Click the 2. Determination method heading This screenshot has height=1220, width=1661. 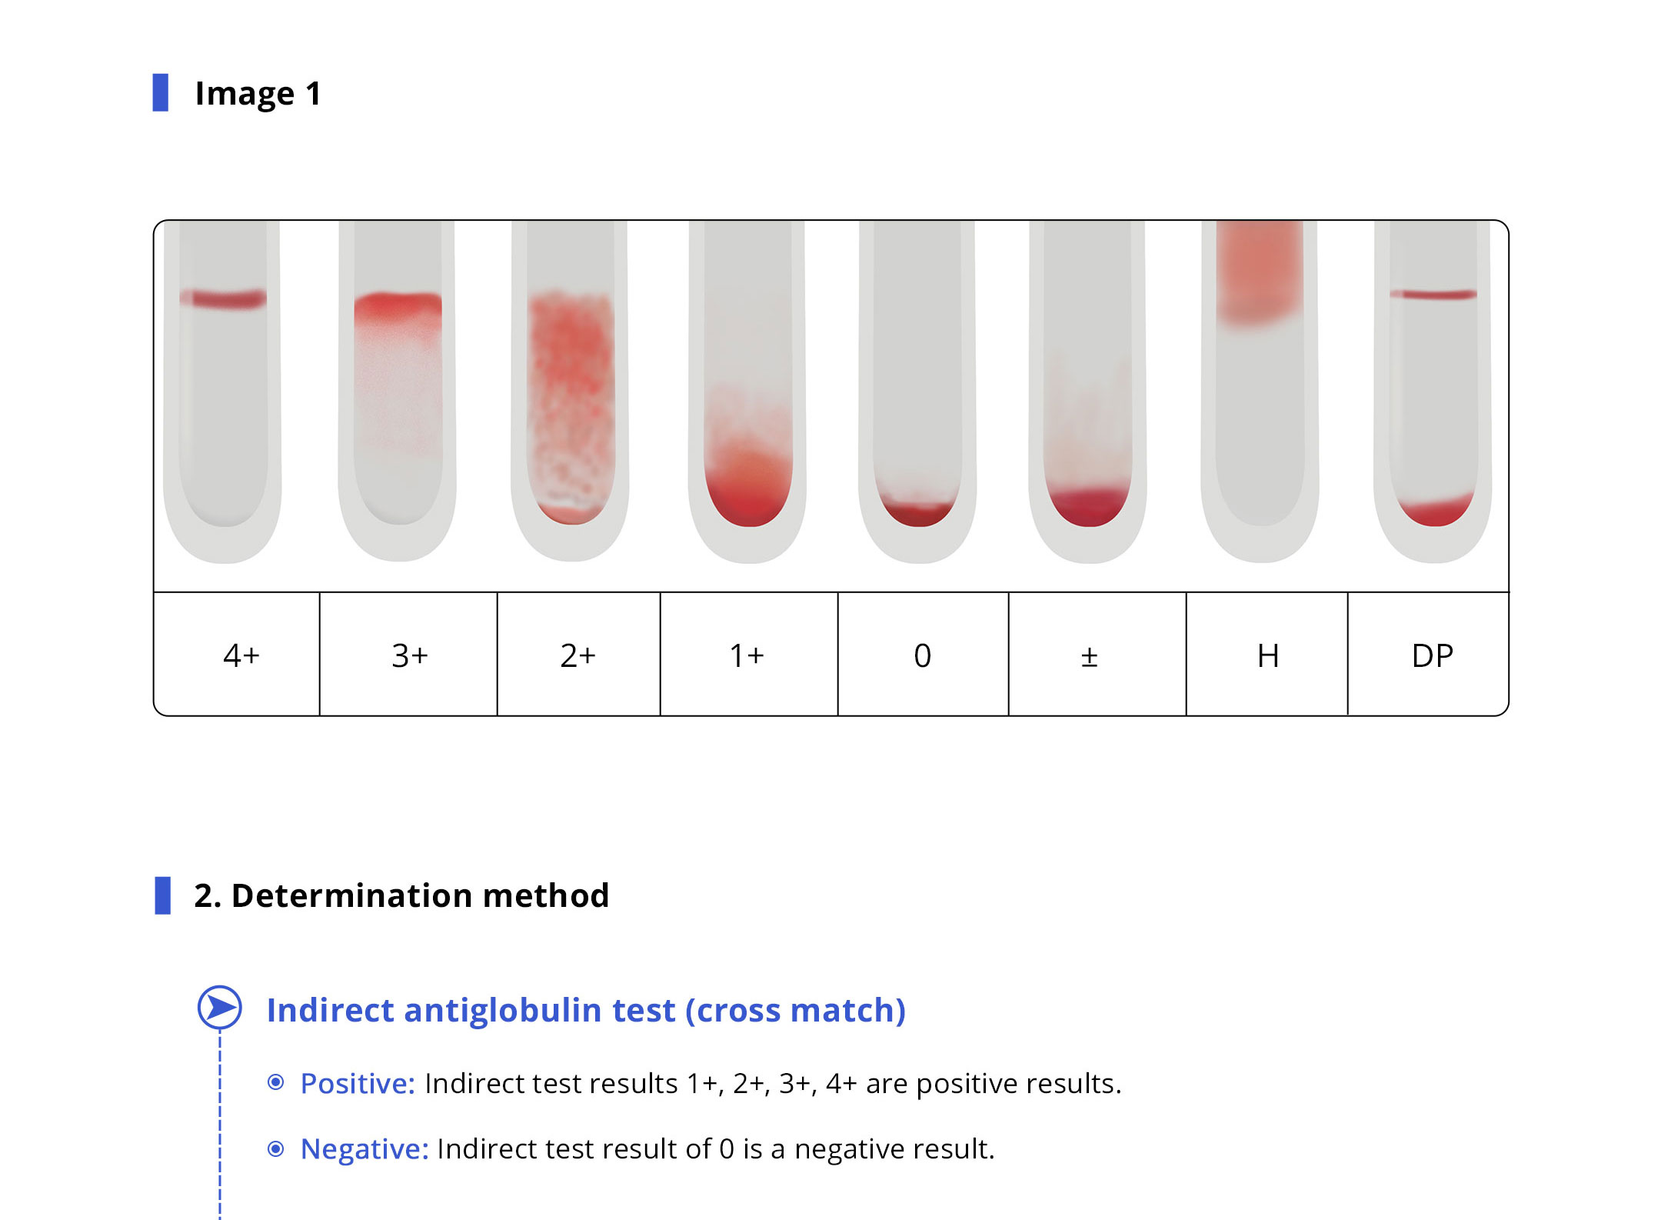(x=401, y=895)
